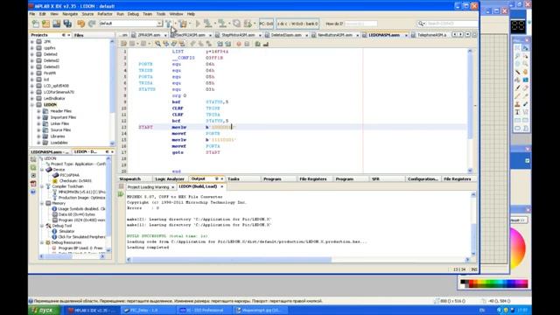560x315 pixels.
Task: Click the BUILD SUCCESSFUL output line
Action: click(167, 236)
